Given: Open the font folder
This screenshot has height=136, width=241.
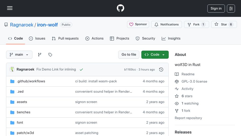Looking at the screenshot, I should (20, 123).
